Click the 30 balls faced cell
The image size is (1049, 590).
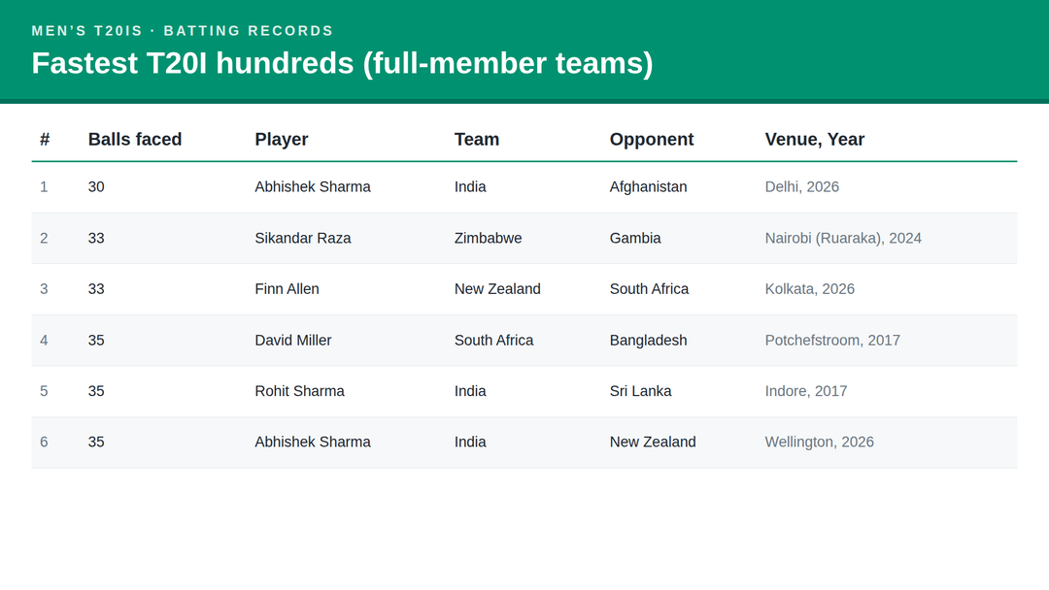pos(95,187)
